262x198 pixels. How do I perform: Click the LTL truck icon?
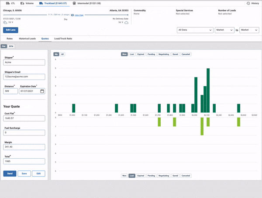(8, 3)
